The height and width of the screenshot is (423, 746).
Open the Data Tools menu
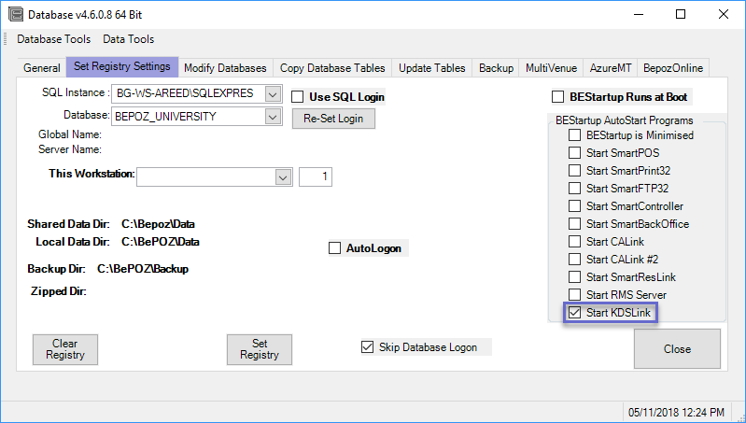tap(129, 39)
